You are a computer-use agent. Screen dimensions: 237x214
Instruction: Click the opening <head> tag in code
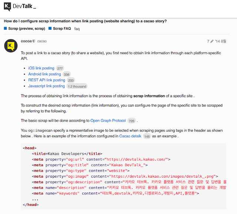30,148
